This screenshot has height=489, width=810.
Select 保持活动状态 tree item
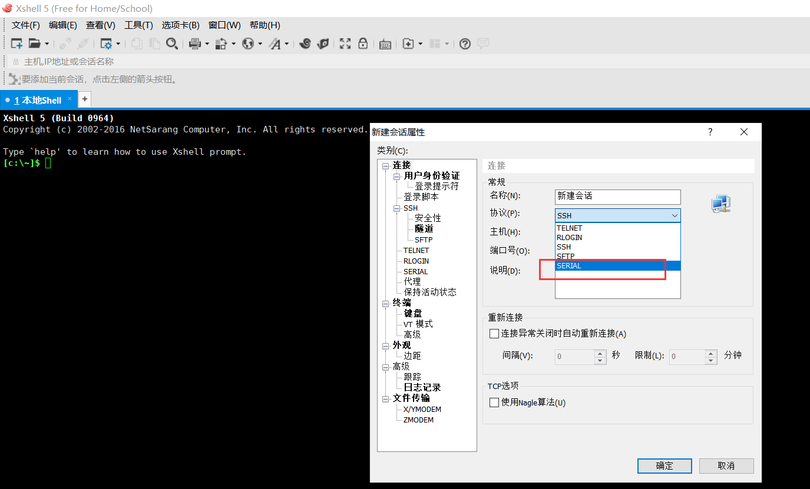[x=430, y=292]
